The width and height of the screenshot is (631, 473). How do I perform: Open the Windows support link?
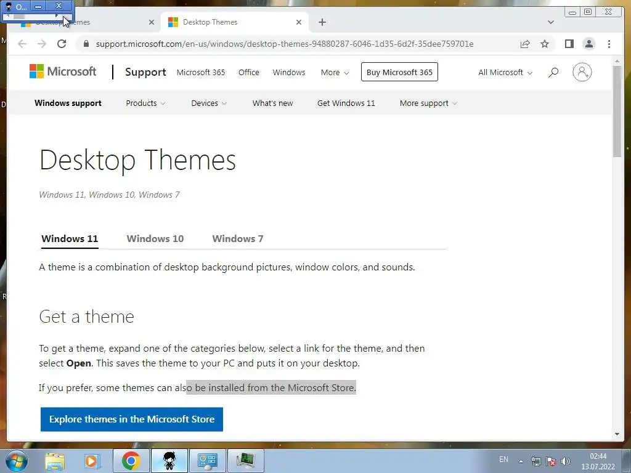point(68,103)
